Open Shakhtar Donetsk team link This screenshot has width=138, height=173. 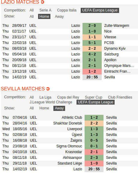pyautogui.click(x=67, y=123)
